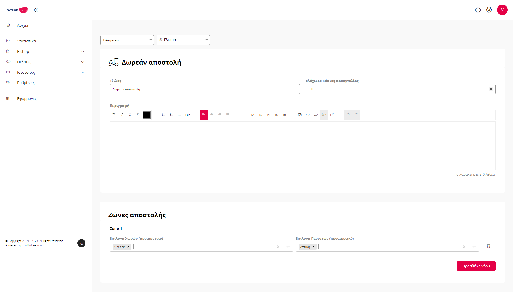Delete Zone 1 with trash icon
513x292 pixels.
point(488,246)
